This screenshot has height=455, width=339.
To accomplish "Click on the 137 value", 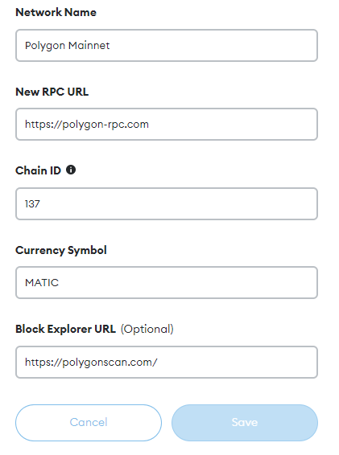I will coord(32,204).
